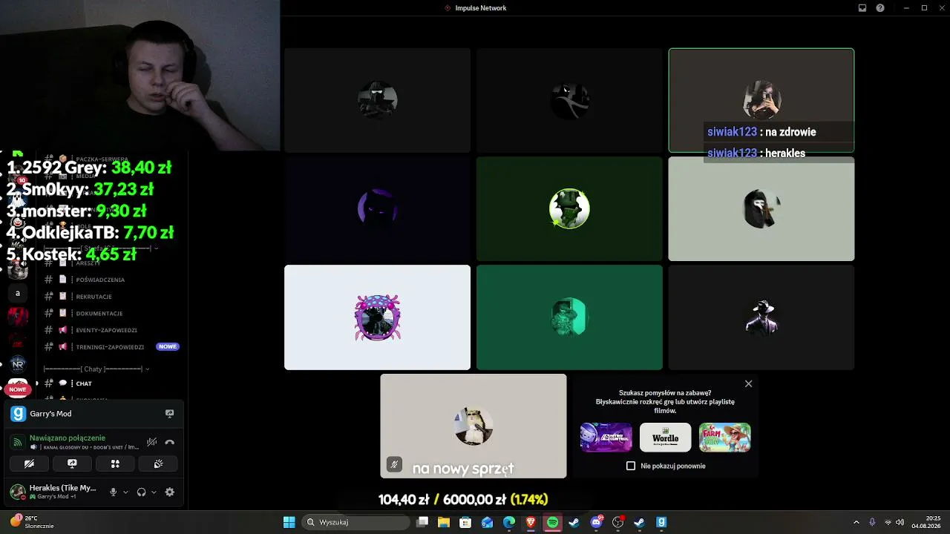Viewport: 950px width, 534px height.
Task: Open the Windows Start menu
Action: tap(289, 522)
